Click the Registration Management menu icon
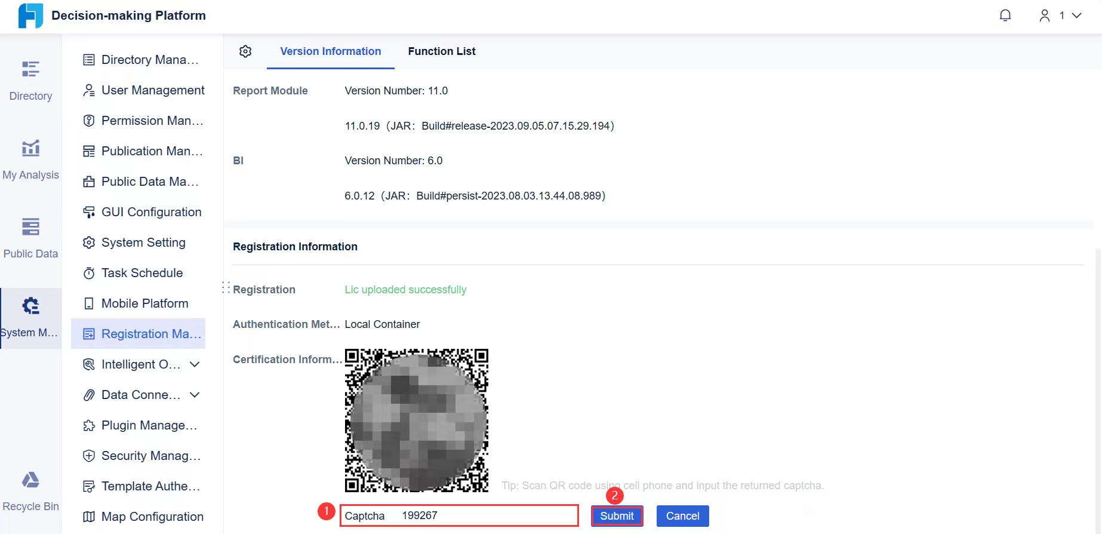 (x=89, y=334)
